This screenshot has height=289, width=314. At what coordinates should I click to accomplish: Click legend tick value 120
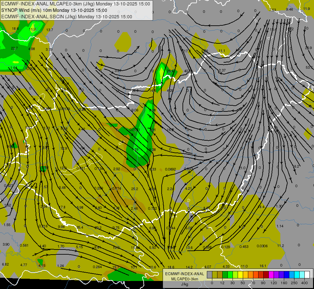[x=274, y=283]
